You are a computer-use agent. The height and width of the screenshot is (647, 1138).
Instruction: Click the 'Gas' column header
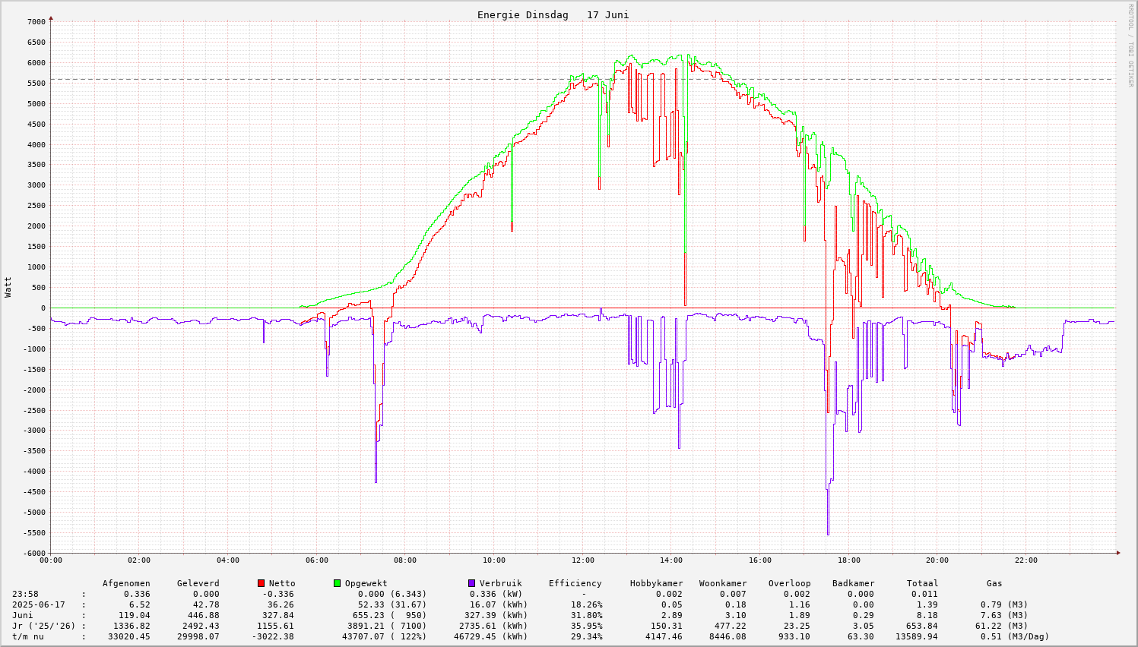coord(994,583)
